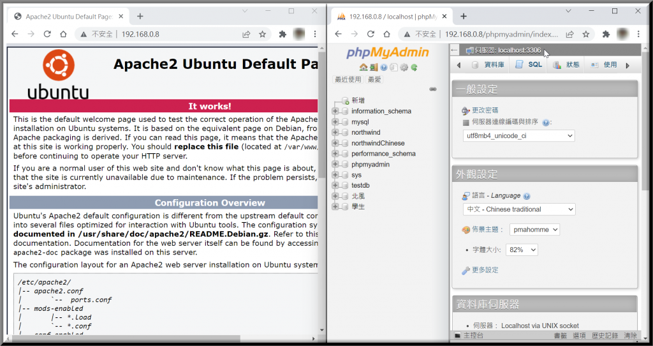Switch to the 狀態 tab
Screen dimensions: 653x346
point(566,64)
